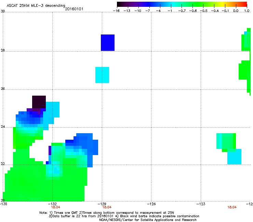Click the longitude label -135
Image resolution: width=253 pixels, height=222 pixels.
coord(3,204)
